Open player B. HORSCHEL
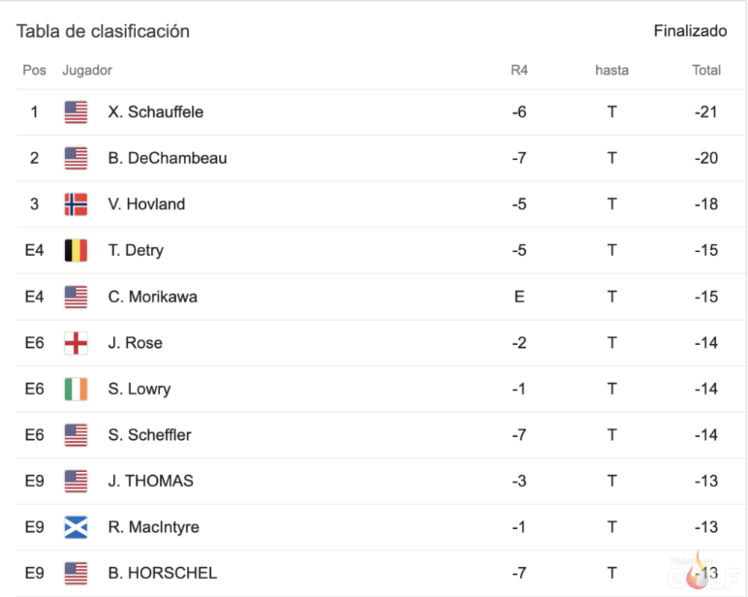Viewport: 748px width, 597px height. pyautogui.click(x=162, y=573)
